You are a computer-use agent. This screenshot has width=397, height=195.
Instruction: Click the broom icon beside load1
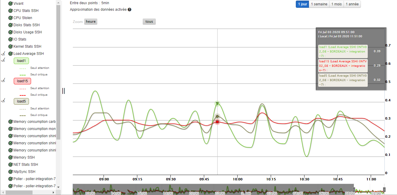coord(3,60)
